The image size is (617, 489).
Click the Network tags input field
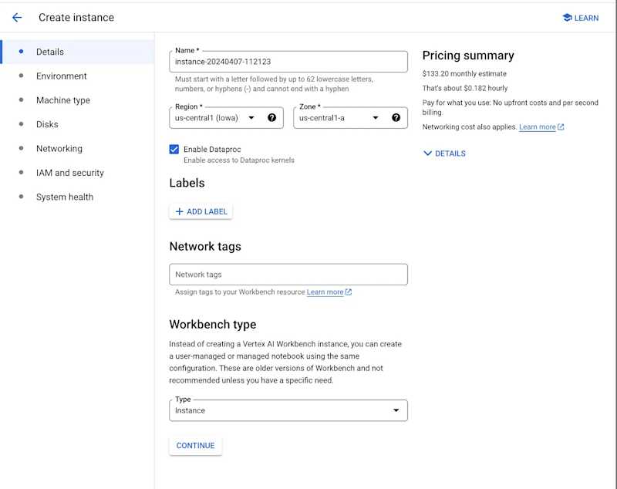(x=288, y=275)
